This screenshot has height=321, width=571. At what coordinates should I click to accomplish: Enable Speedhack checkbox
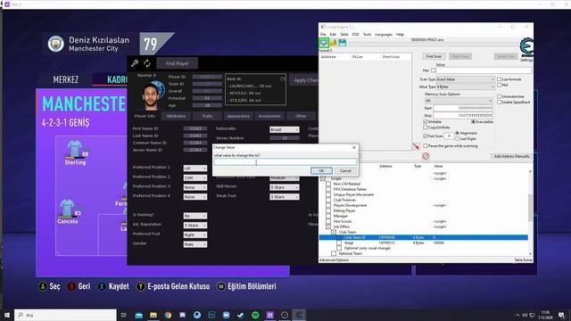pyautogui.click(x=500, y=103)
